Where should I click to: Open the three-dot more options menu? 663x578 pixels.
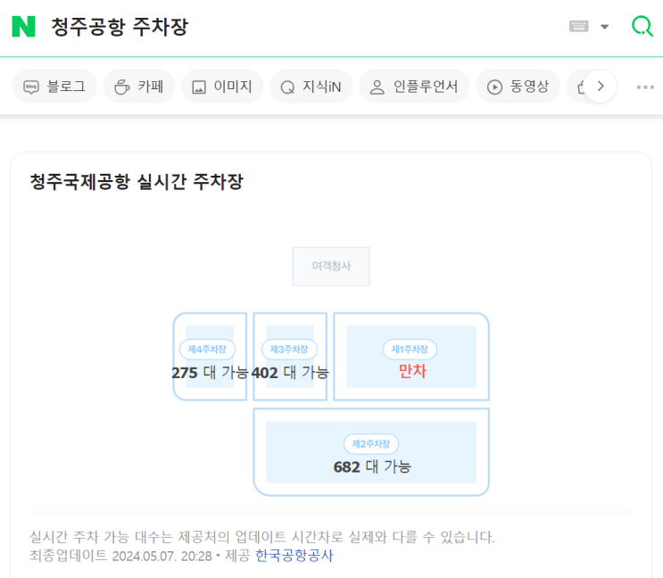click(x=645, y=87)
